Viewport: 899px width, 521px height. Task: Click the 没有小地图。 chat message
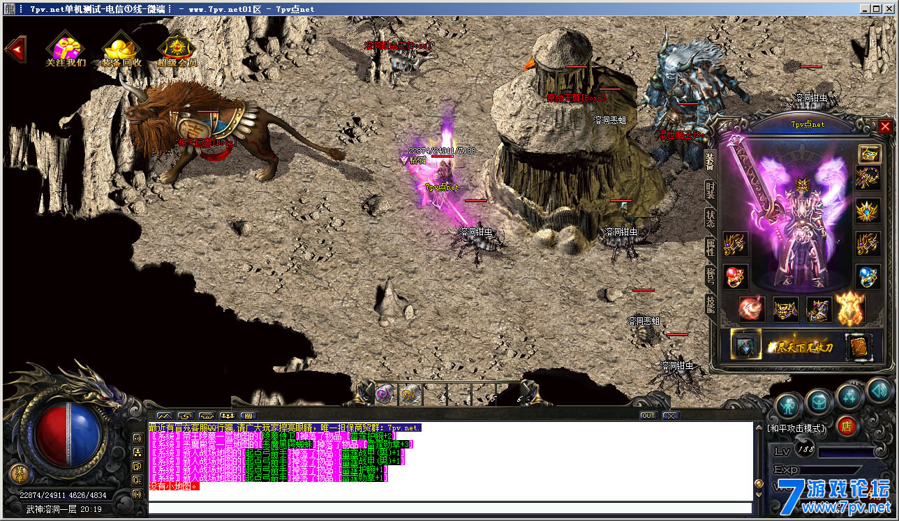(x=174, y=486)
